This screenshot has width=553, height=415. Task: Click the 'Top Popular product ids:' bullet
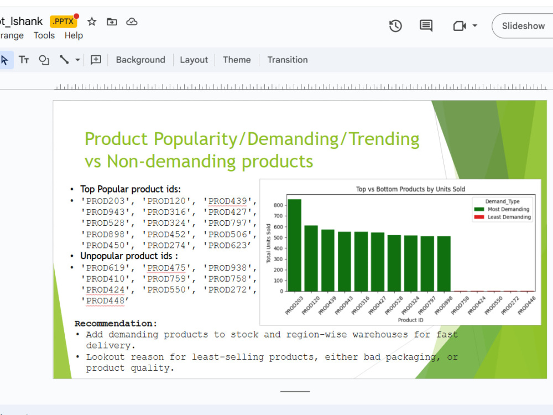point(130,189)
